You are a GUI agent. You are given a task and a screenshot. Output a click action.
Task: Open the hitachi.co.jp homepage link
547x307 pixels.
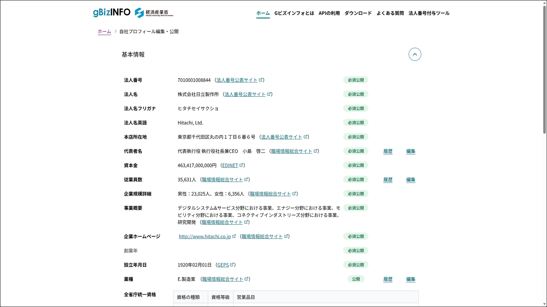pos(205,236)
